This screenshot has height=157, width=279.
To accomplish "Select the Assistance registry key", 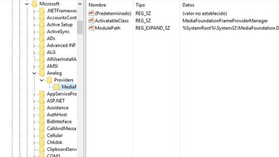I will click(57, 108).
